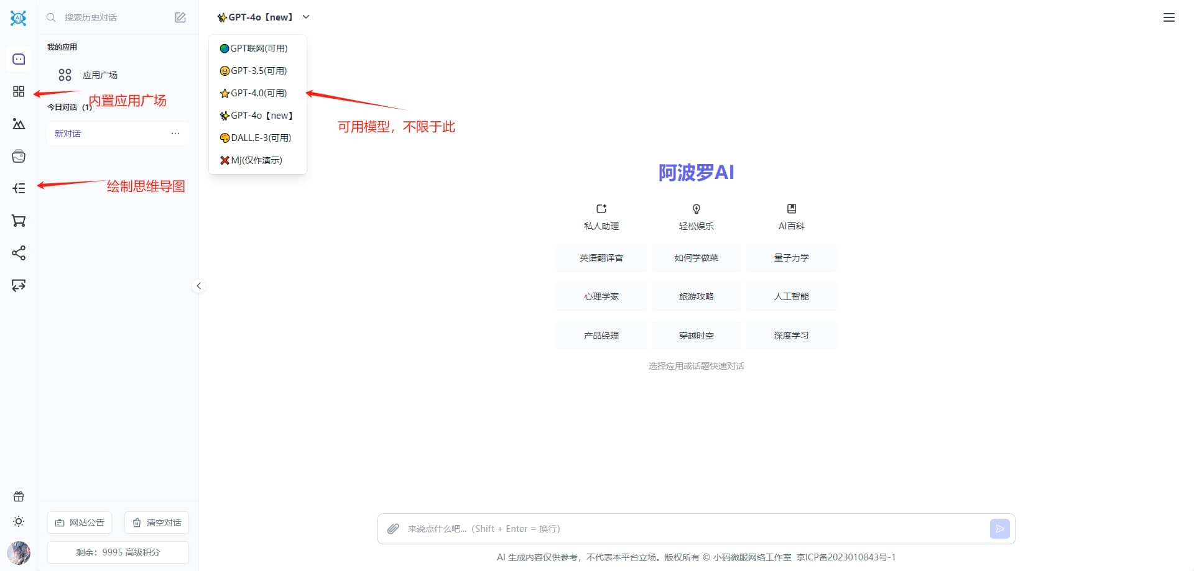1194x571 pixels.
Task: Open the mind map drawing icon
Action: coord(19,188)
